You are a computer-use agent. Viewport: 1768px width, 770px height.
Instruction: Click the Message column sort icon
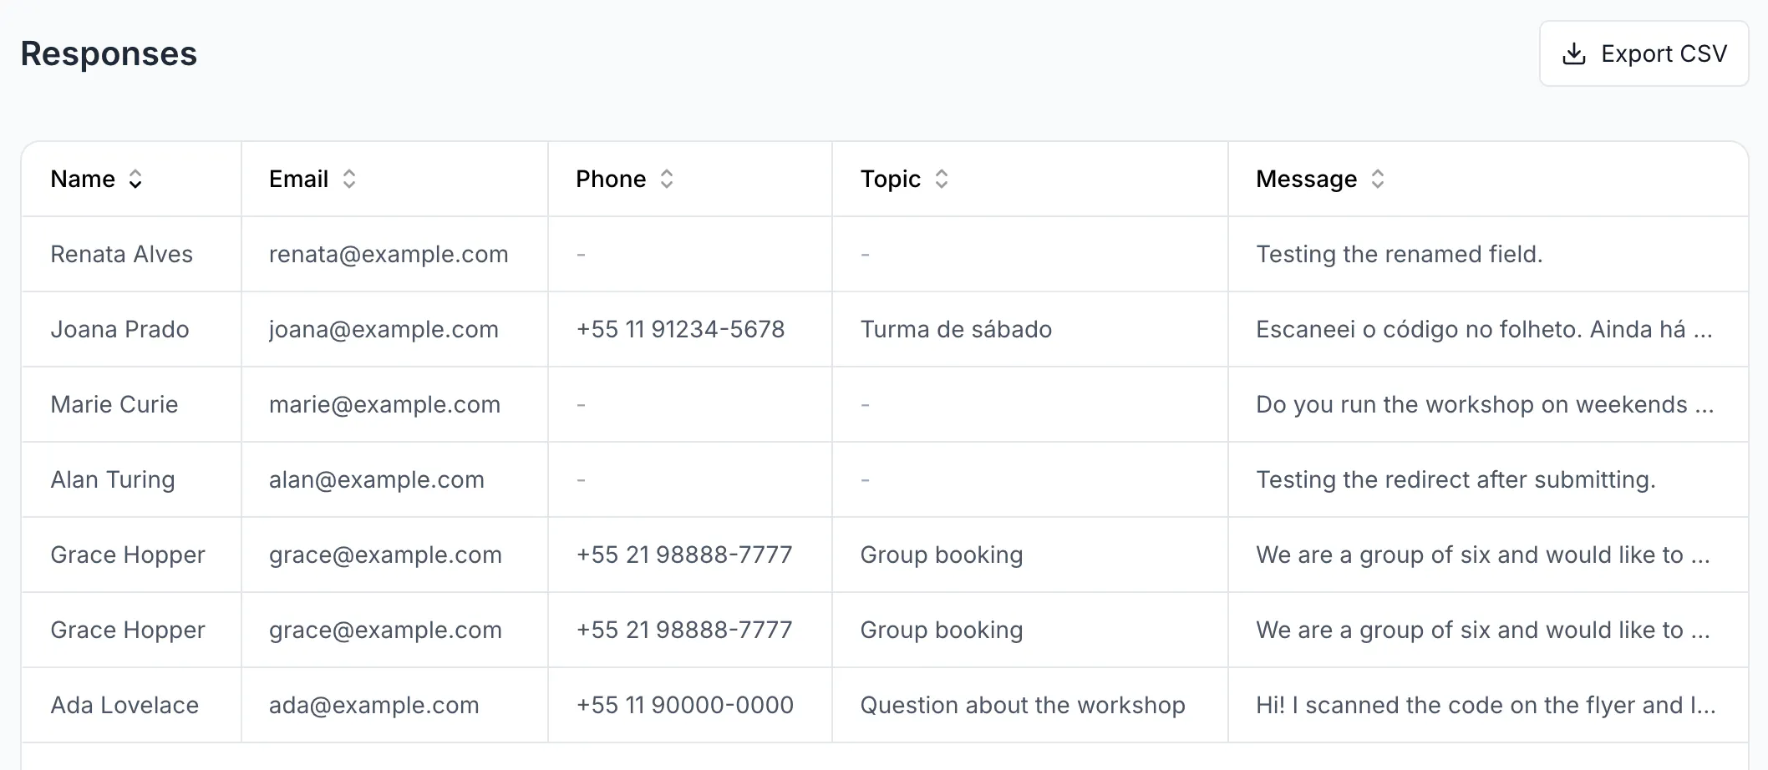1378,179
